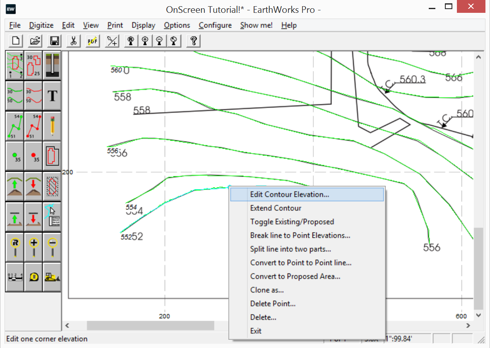Click the toolbar icon with line and plus
This screenshot has width=490, height=348.
tap(112, 41)
